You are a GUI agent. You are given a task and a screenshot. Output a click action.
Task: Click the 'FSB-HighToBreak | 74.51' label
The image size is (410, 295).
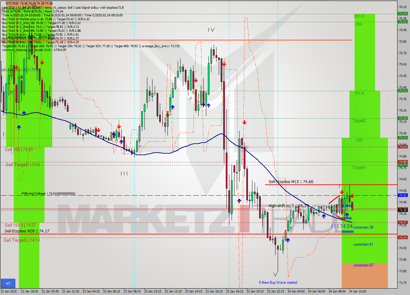(x=49, y=194)
